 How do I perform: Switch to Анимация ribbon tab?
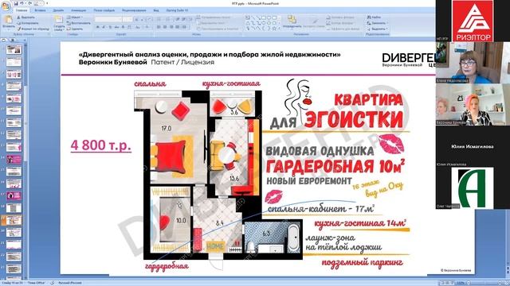pos(78,10)
